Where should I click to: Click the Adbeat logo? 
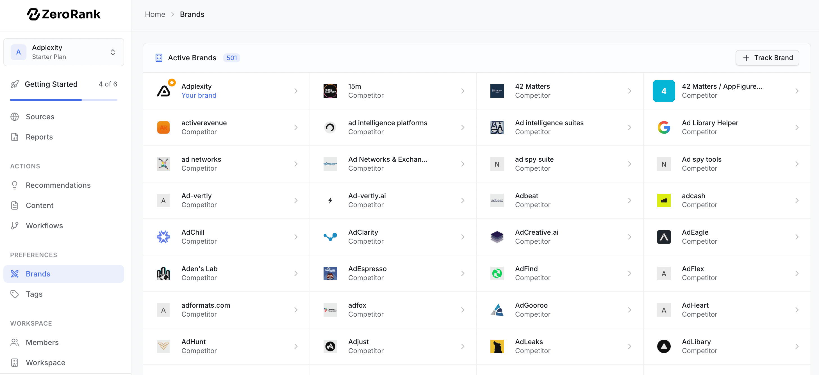coord(497,200)
